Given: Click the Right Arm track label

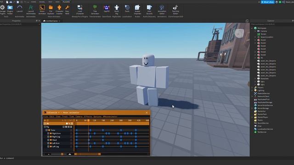Looking at the screenshot, I should tap(57, 133).
